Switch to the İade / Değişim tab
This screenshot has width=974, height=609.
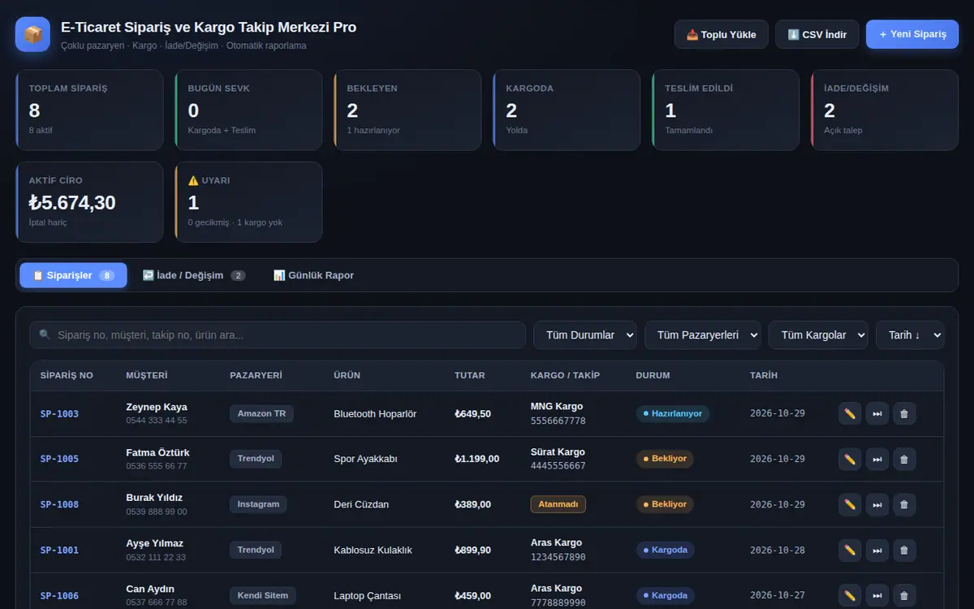(194, 275)
